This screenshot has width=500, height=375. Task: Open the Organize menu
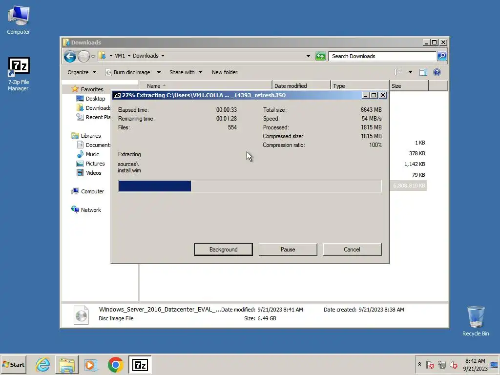click(82, 72)
